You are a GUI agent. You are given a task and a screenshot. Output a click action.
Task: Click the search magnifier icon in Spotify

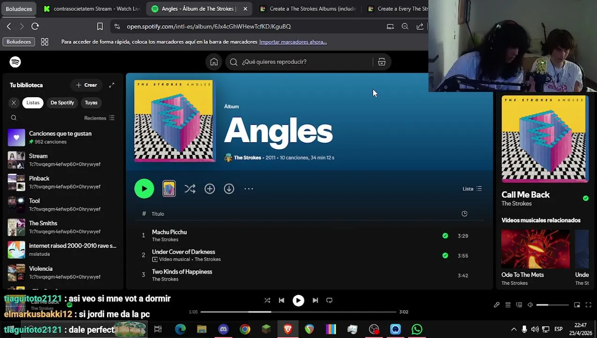234,62
